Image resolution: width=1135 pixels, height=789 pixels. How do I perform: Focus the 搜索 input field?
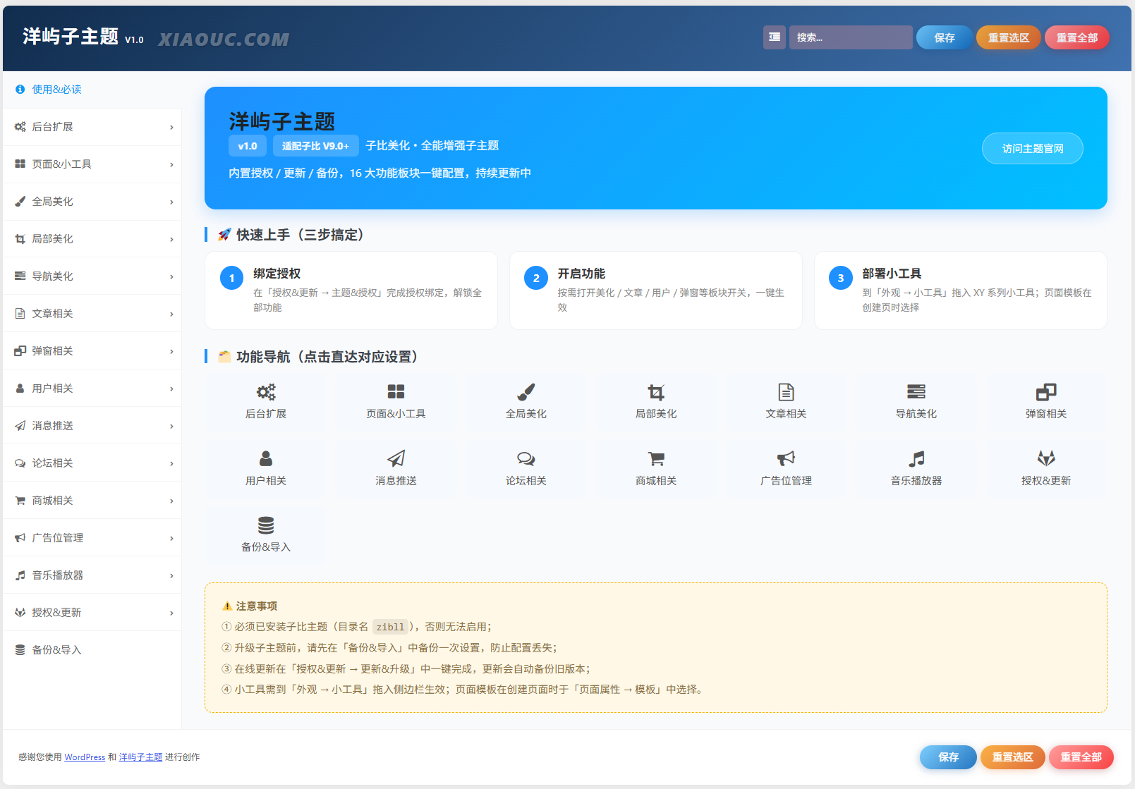[x=851, y=37]
